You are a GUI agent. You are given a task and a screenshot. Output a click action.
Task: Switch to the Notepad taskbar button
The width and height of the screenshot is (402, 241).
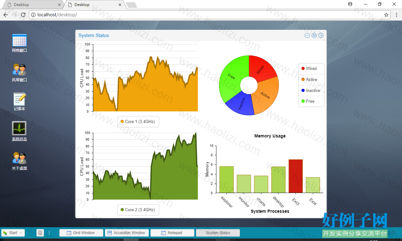(172, 233)
